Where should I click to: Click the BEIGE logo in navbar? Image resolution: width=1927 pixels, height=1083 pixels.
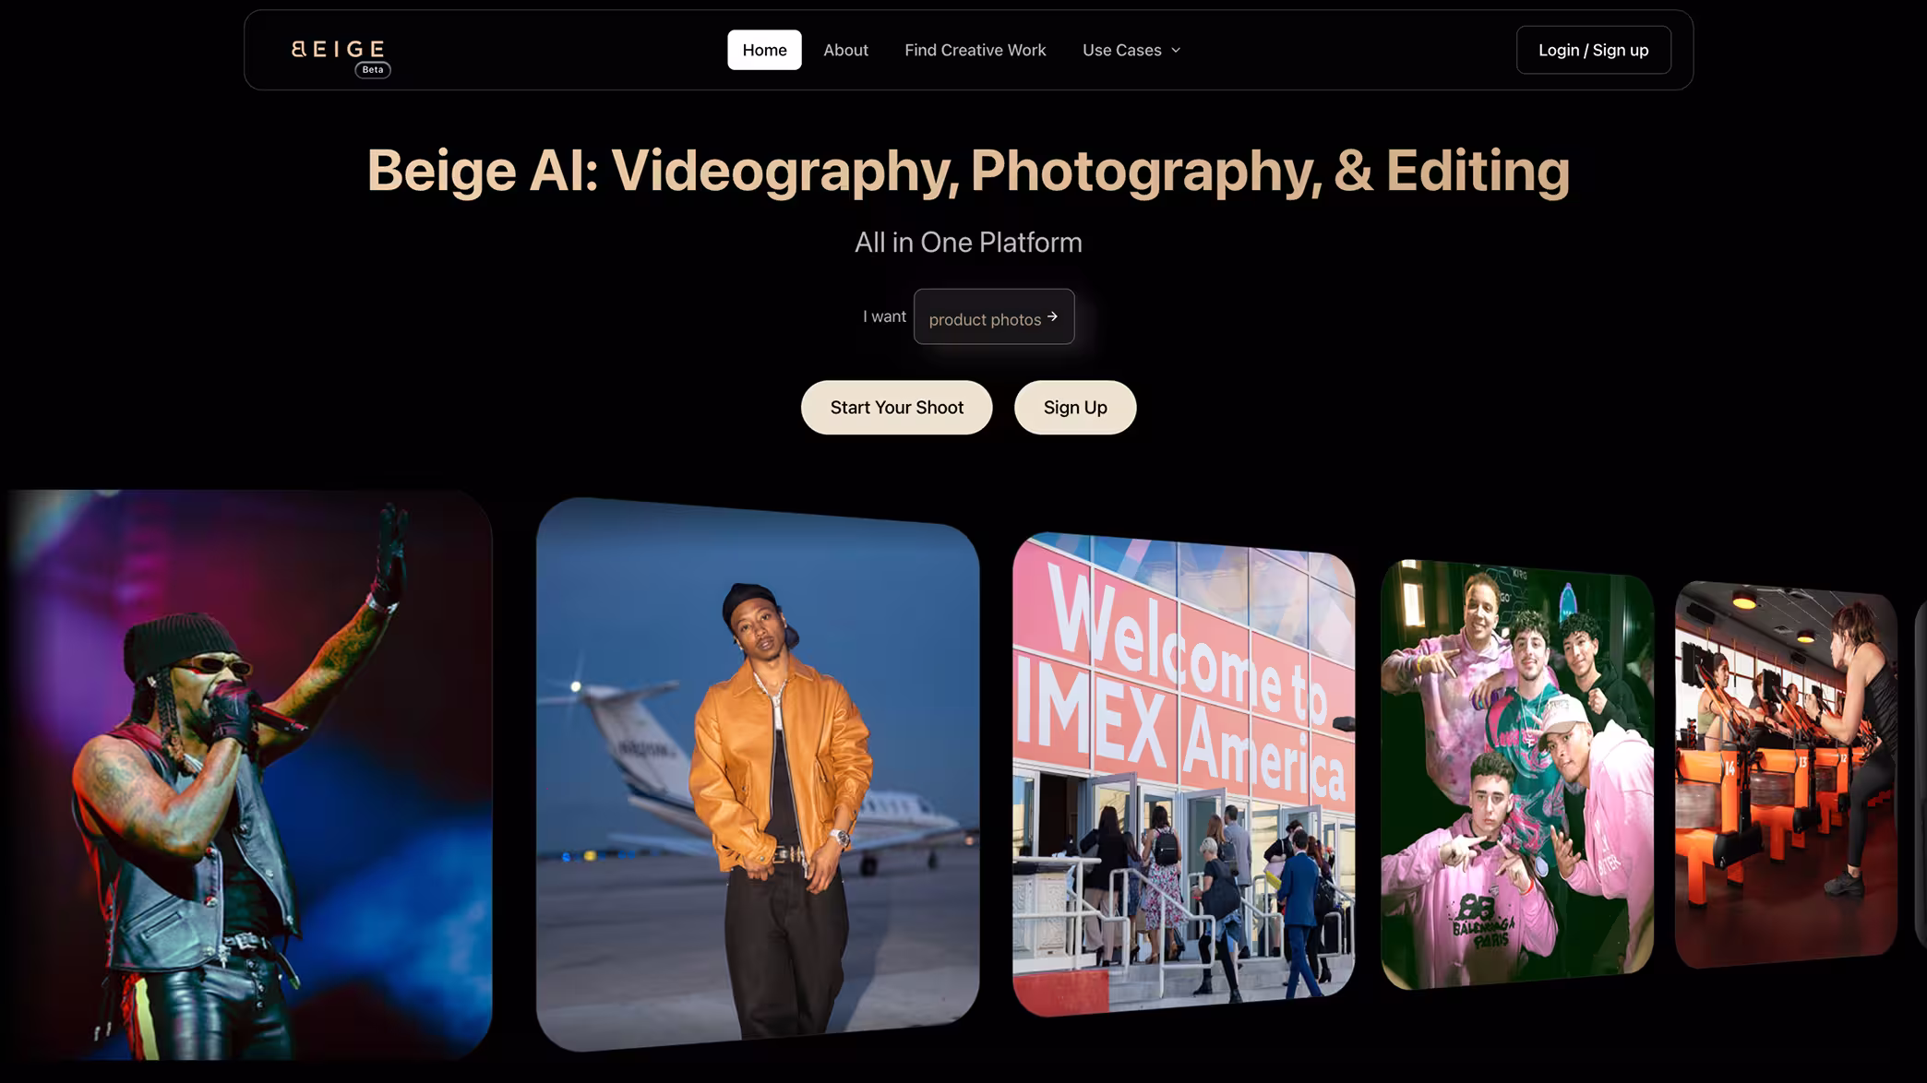[338, 49]
